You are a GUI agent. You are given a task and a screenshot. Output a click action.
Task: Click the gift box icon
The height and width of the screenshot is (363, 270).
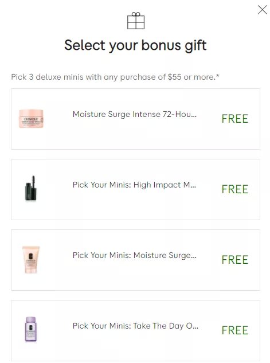tap(136, 21)
